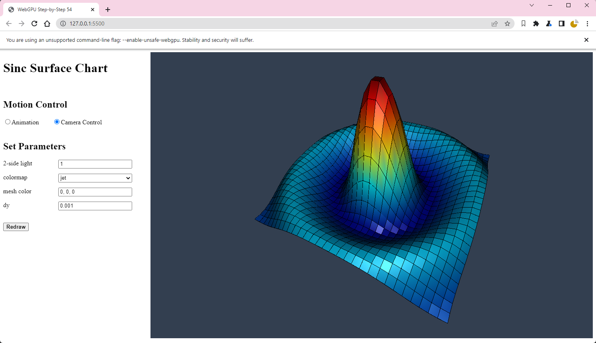Click the colormap label text
Screen dimensions: 596x343
[x=15, y=177]
